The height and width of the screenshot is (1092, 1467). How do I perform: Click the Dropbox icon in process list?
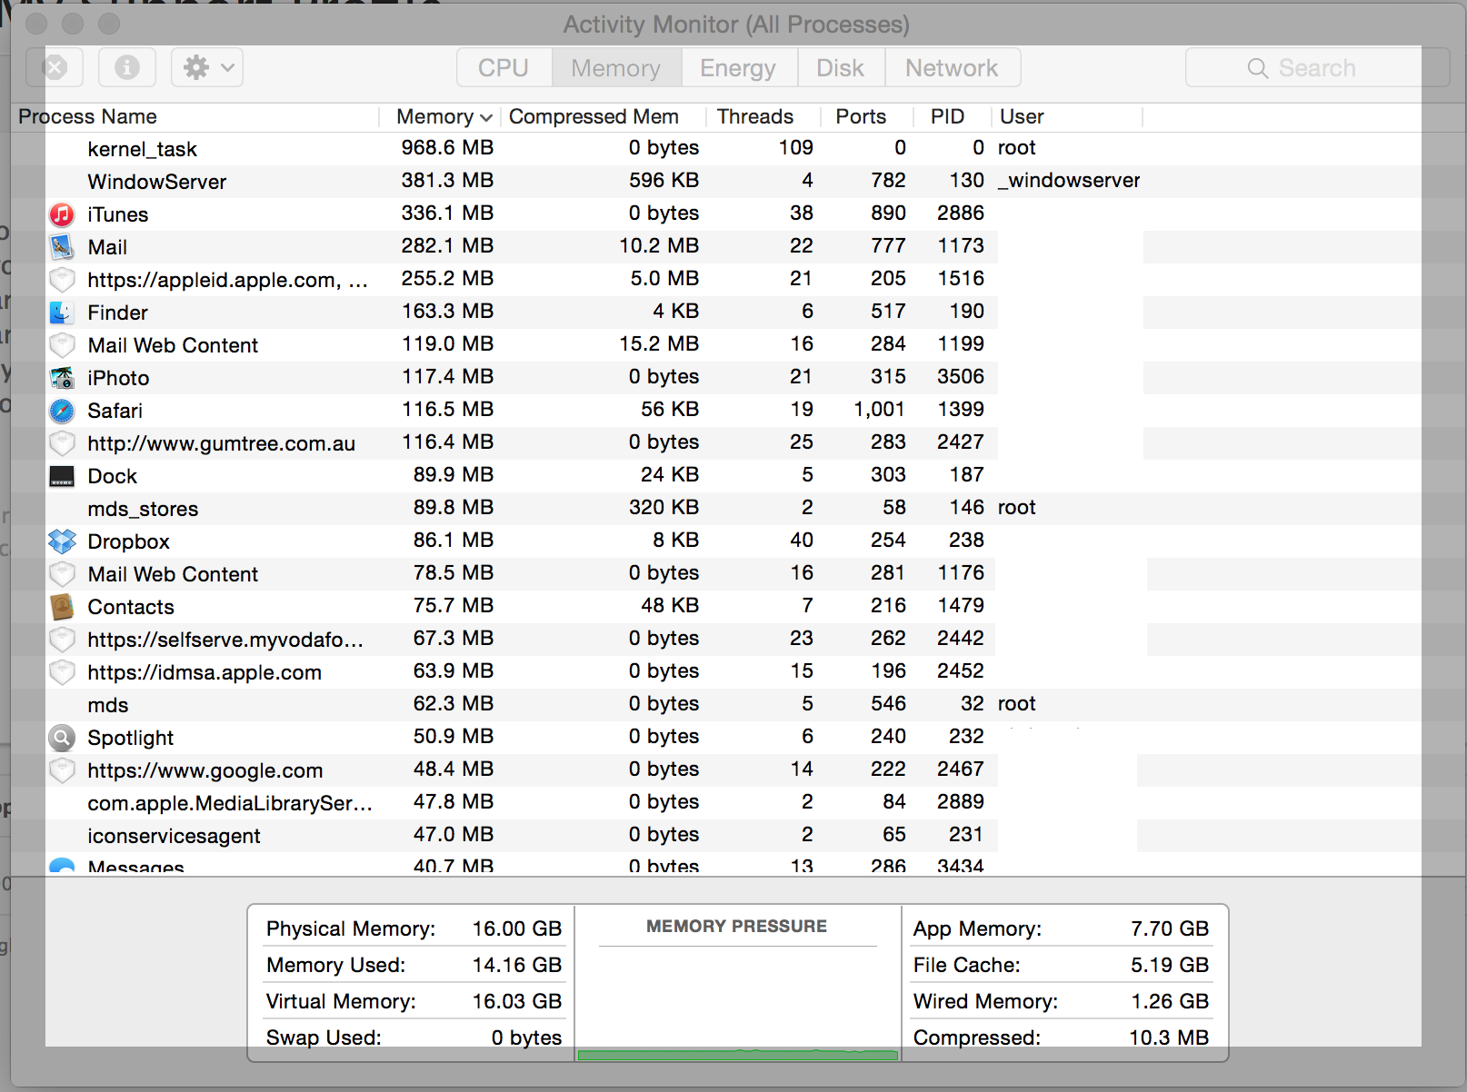(x=62, y=541)
